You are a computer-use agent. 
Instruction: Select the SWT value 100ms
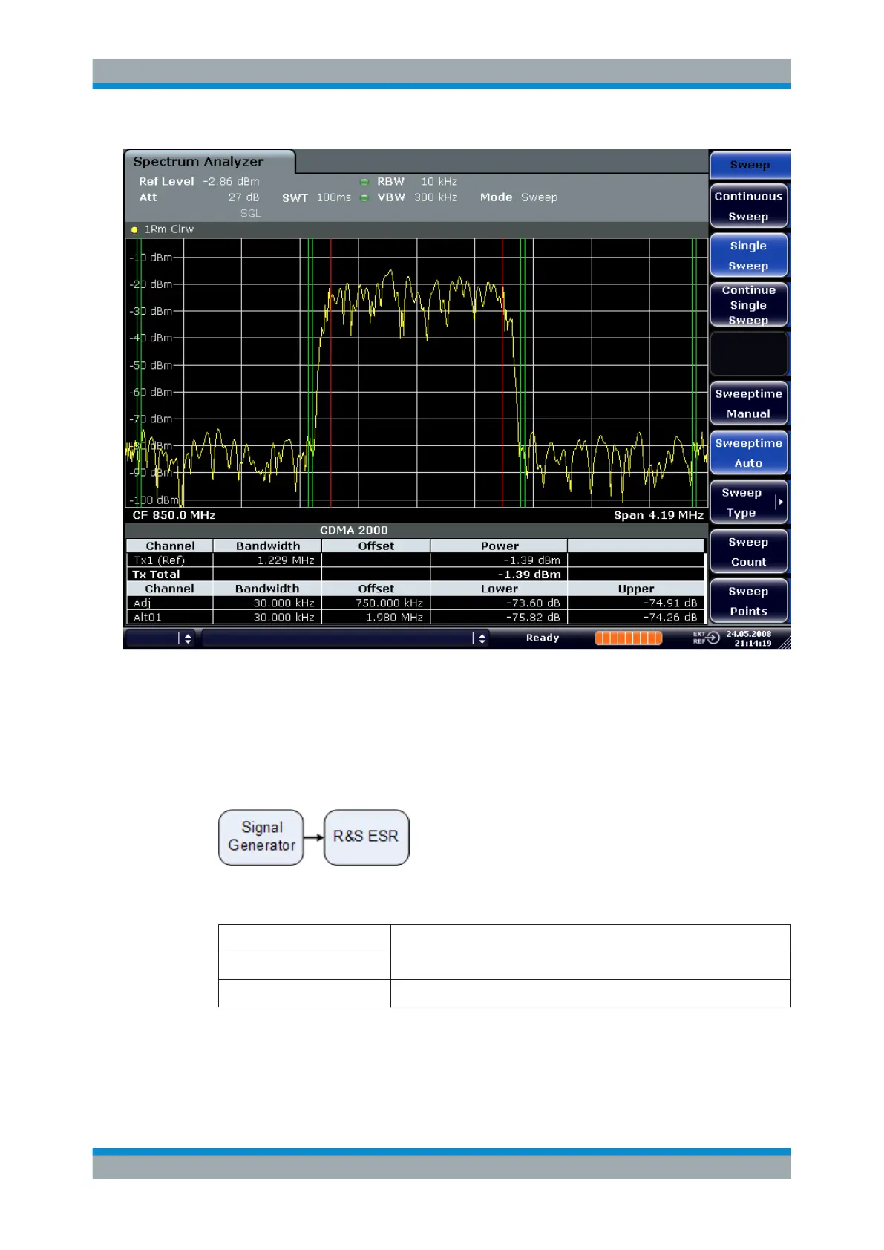[334, 197]
